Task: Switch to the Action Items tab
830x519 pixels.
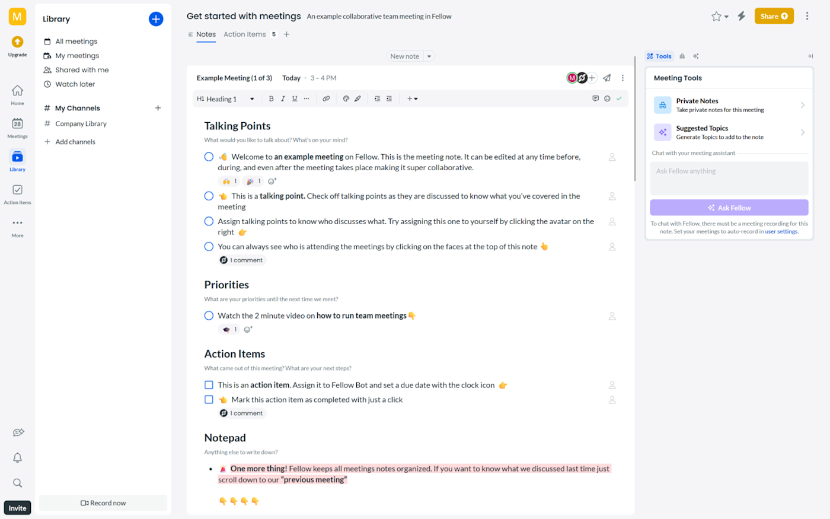Action: 244,34
